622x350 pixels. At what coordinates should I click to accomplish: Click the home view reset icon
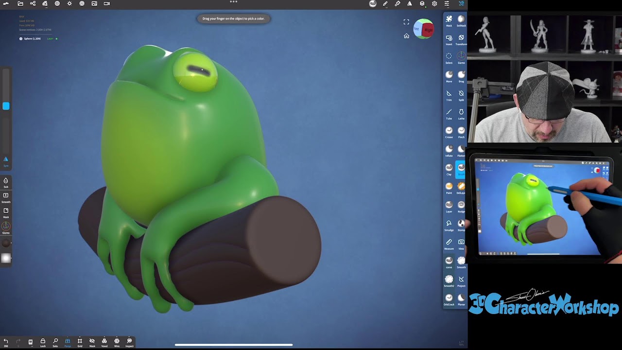(x=406, y=36)
